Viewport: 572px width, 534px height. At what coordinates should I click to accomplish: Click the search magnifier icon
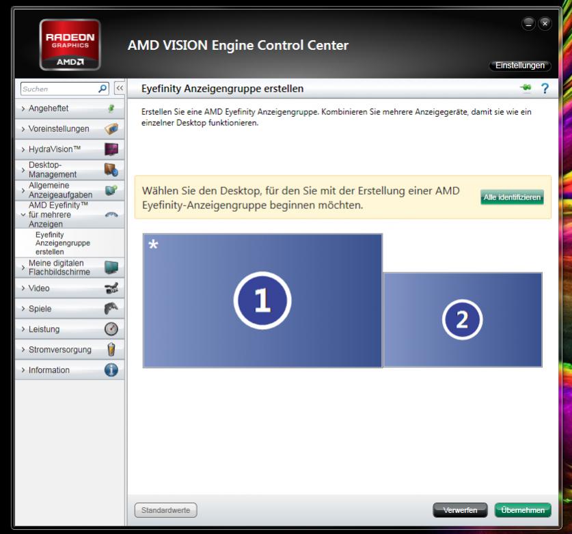pyautogui.click(x=103, y=89)
